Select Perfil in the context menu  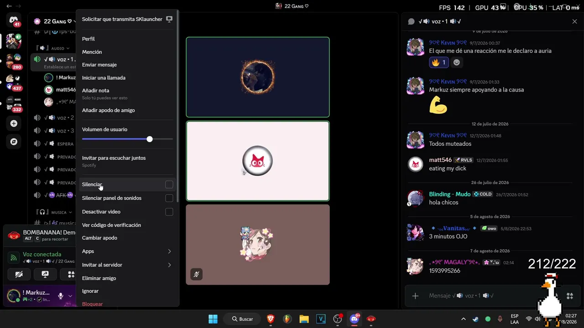(x=127, y=39)
